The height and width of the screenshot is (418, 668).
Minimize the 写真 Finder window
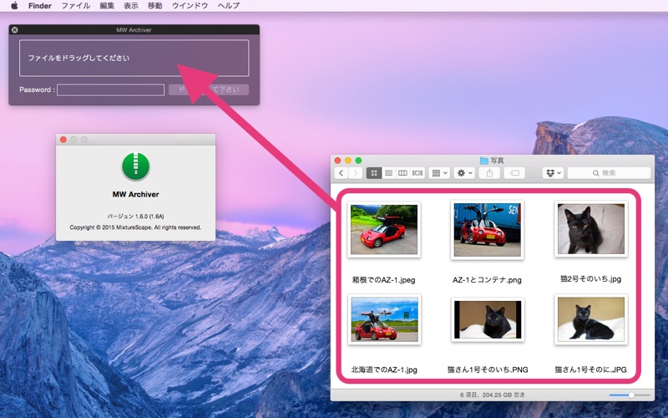348,161
